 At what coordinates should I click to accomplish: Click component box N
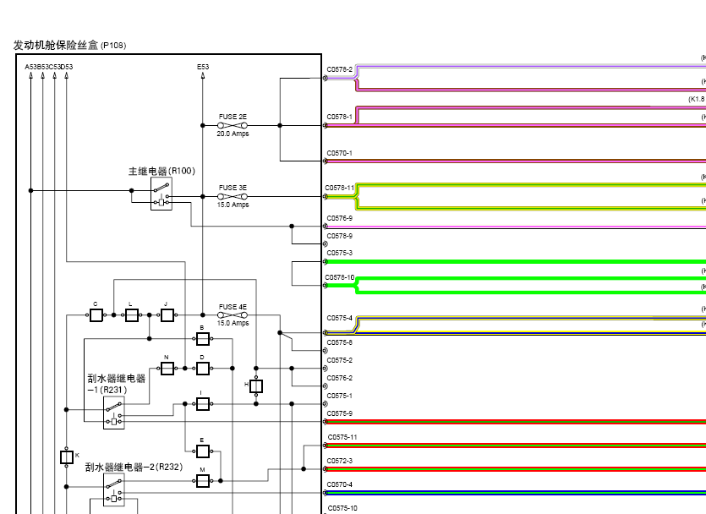(x=167, y=369)
